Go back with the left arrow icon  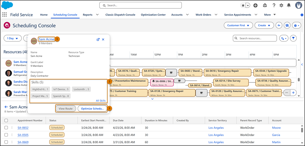(6, 107)
